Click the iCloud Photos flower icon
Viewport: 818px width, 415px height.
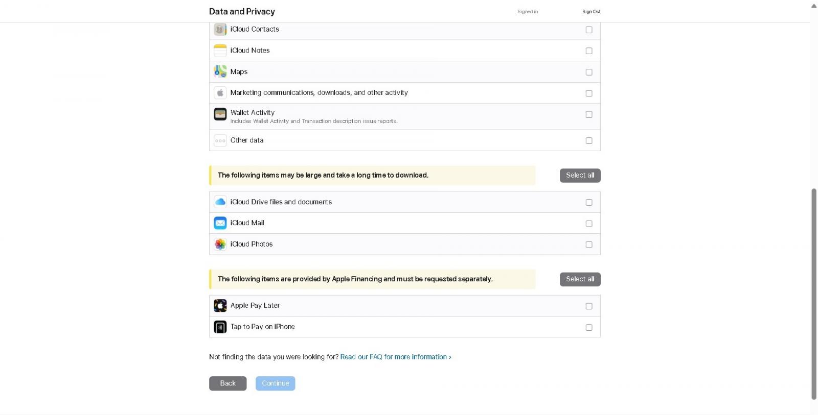point(220,245)
